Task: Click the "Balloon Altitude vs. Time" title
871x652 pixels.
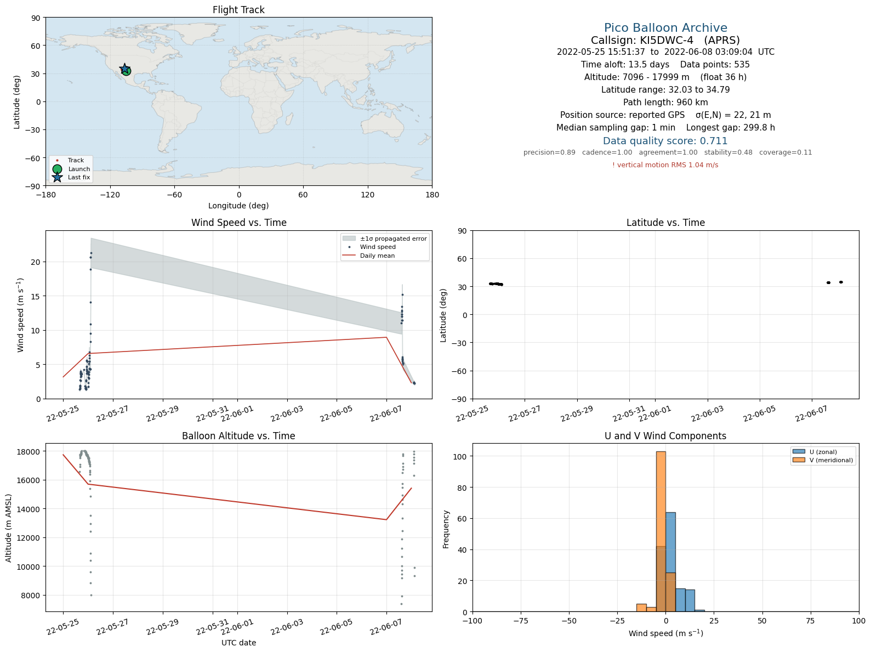Action: (x=238, y=436)
